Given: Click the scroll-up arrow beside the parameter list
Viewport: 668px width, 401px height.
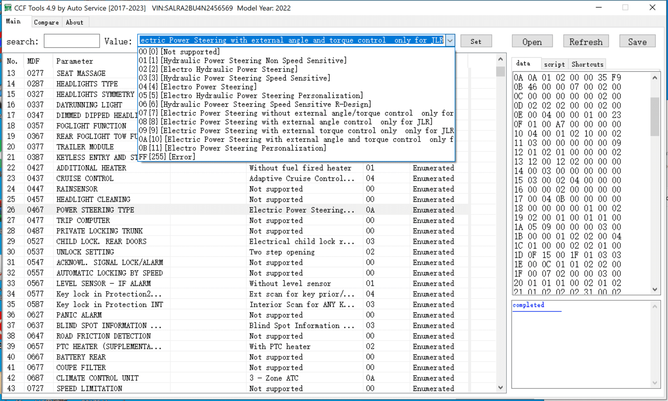Looking at the screenshot, I should (500, 58).
